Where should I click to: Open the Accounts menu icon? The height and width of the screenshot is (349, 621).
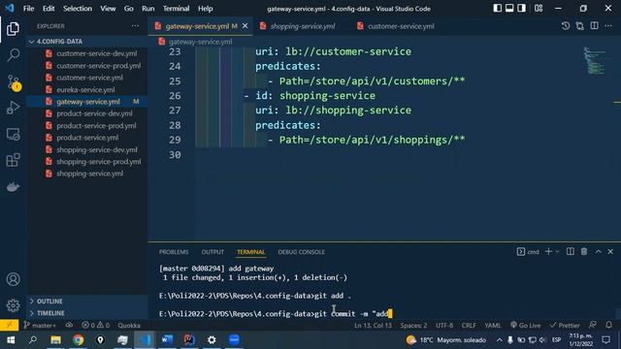point(13,279)
